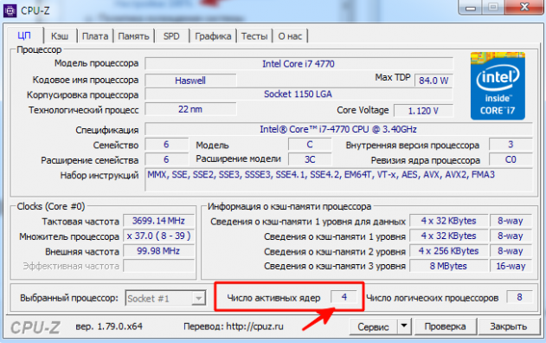The height and width of the screenshot is (343, 546).
Task: Click the Intel Core i7 4770 model field
Action: tap(299, 64)
